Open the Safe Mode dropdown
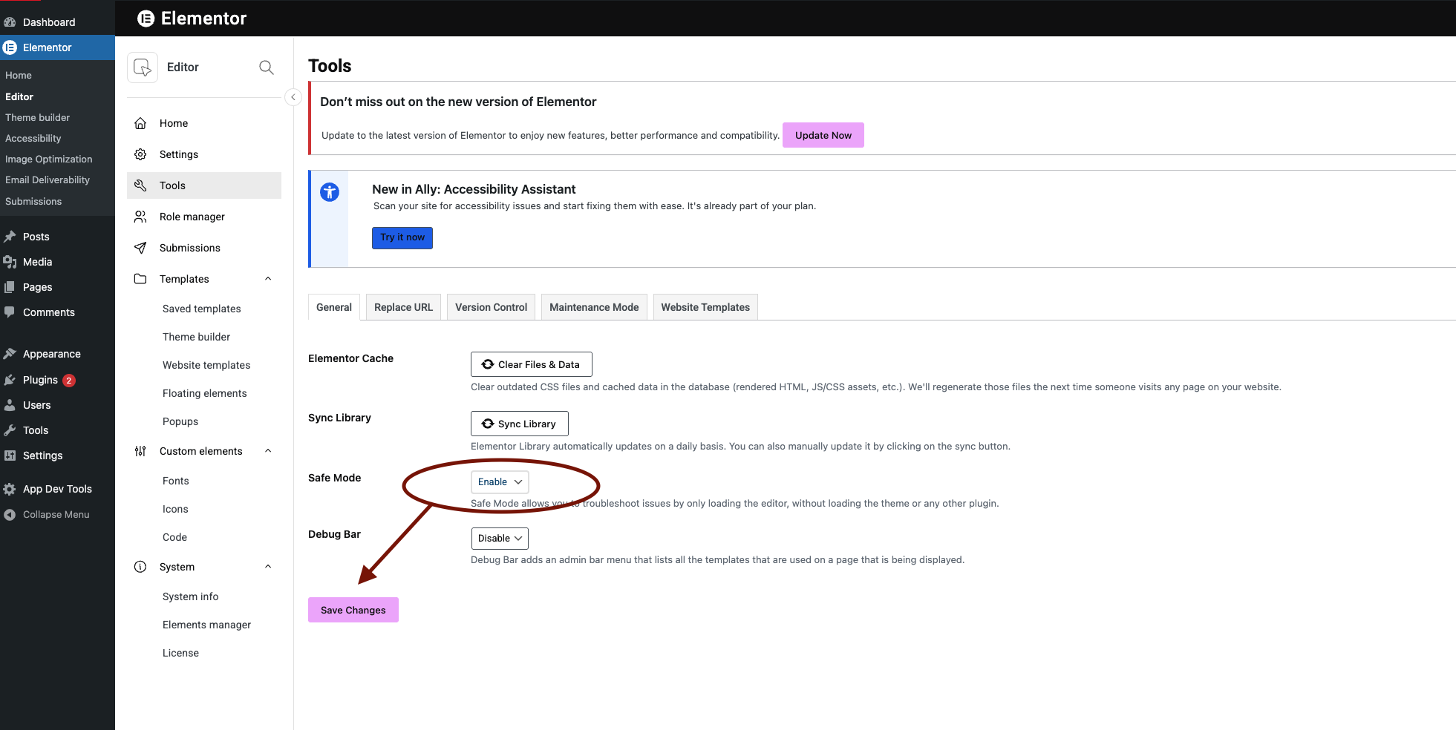The image size is (1456, 730). [500, 482]
